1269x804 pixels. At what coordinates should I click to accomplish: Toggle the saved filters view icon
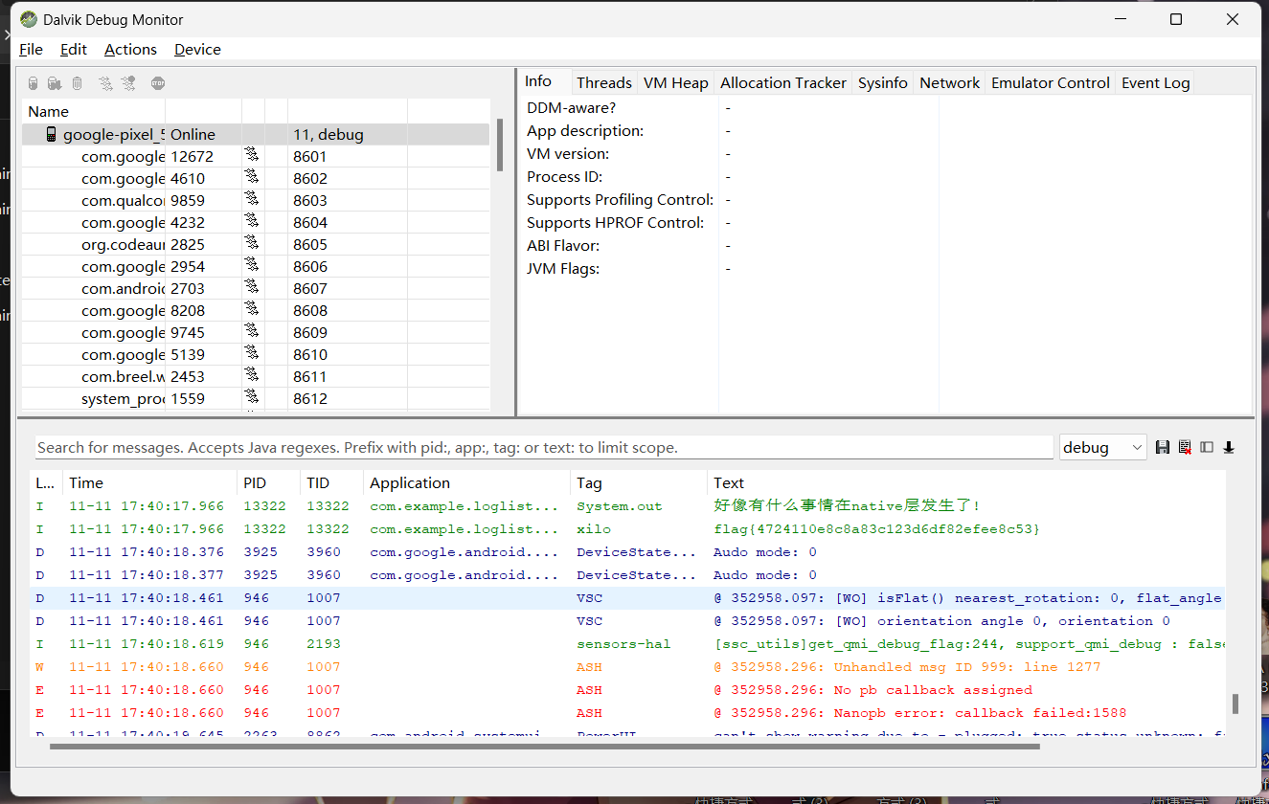click(x=1207, y=447)
